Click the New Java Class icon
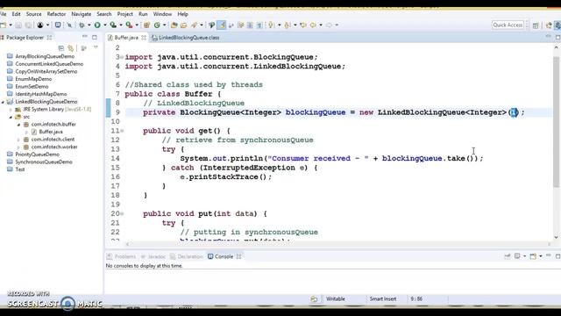This screenshot has width=561, height=316. coord(157,25)
